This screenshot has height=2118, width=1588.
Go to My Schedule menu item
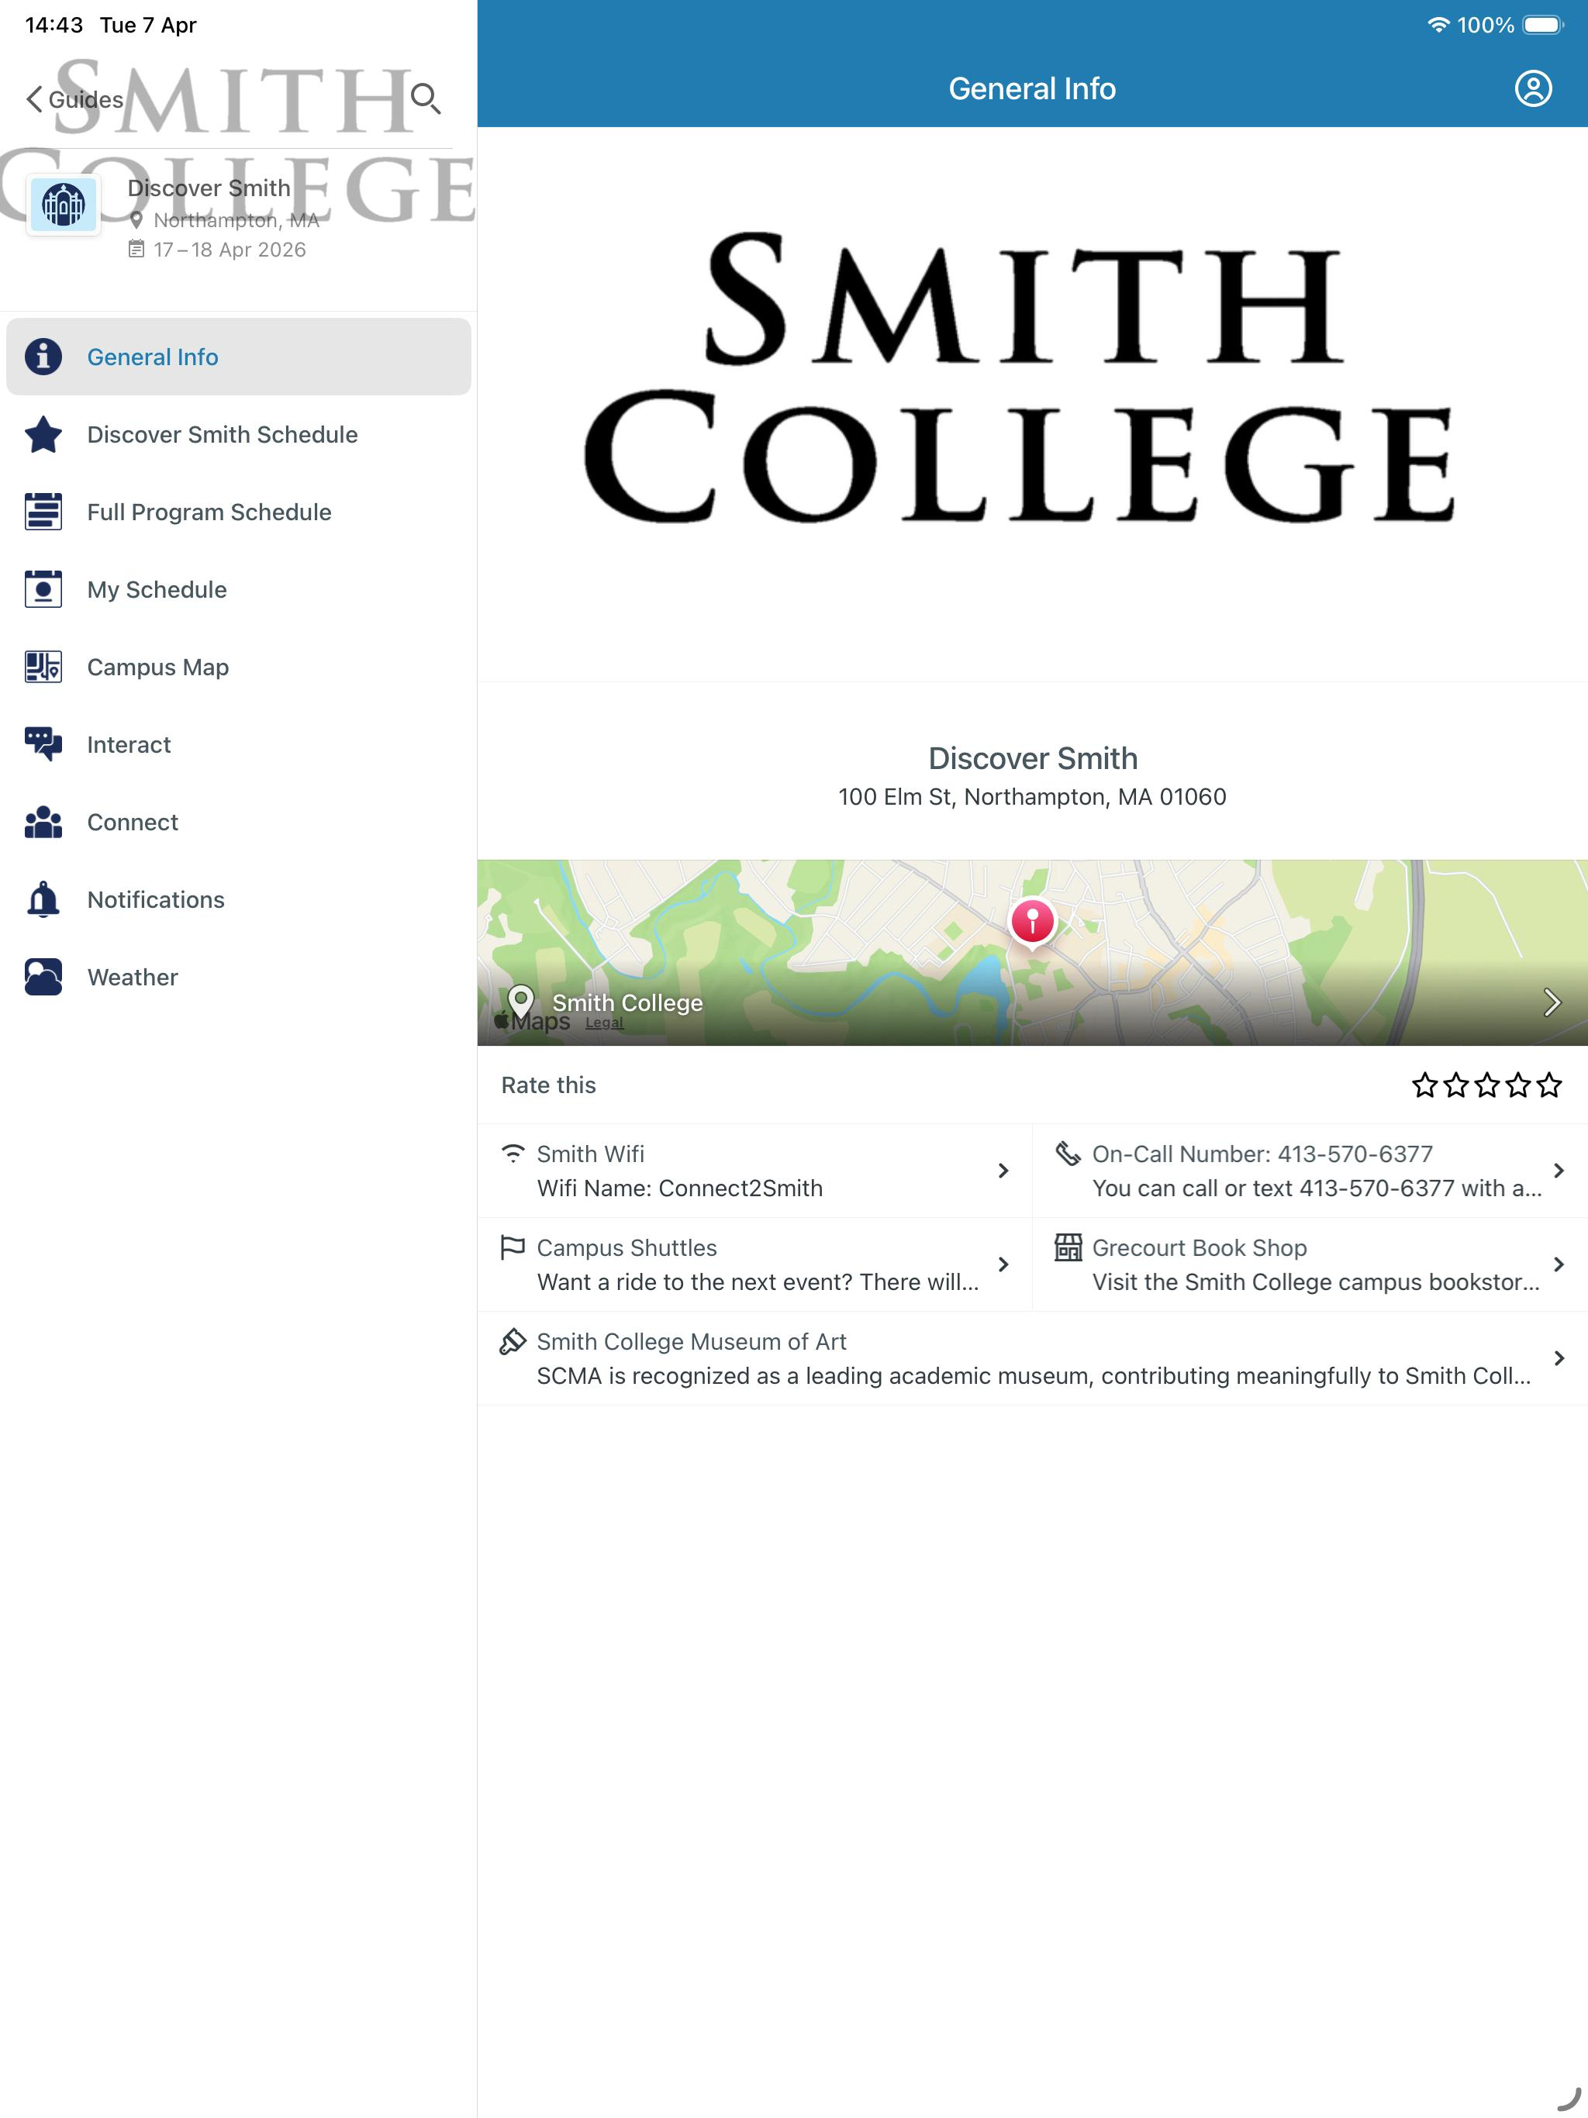point(239,589)
